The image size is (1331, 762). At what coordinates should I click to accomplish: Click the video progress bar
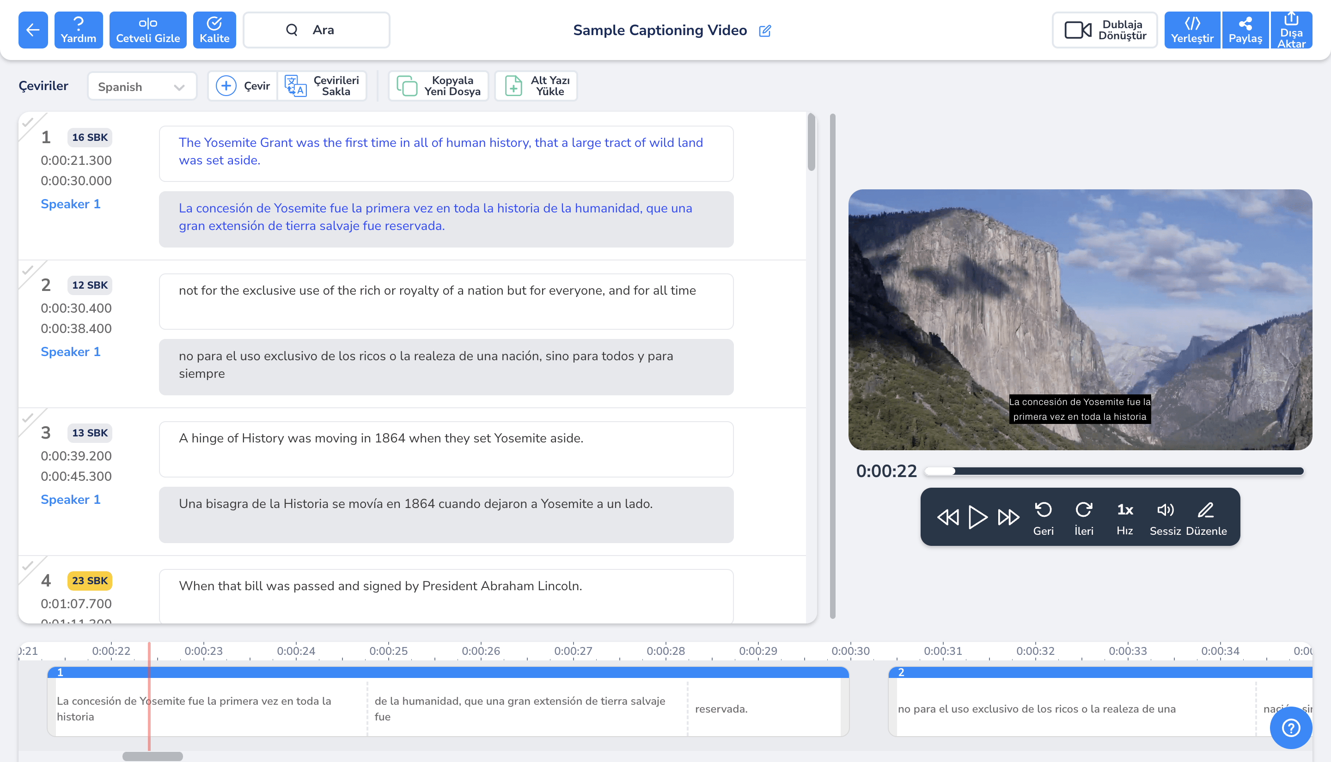(x=1113, y=471)
